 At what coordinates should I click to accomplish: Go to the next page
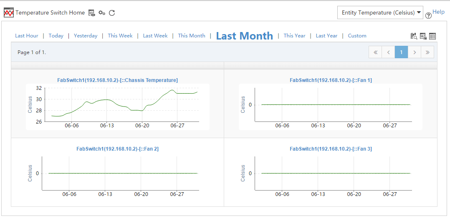coord(415,52)
